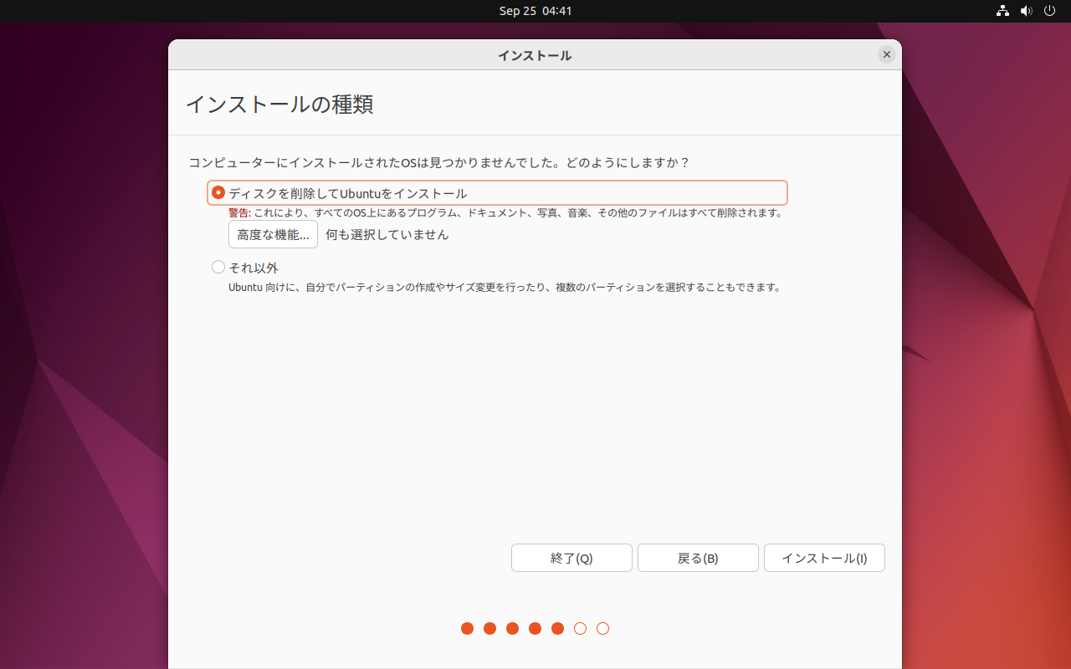
Task: Click the third progress dot
Action: pyautogui.click(x=513, y=628)
